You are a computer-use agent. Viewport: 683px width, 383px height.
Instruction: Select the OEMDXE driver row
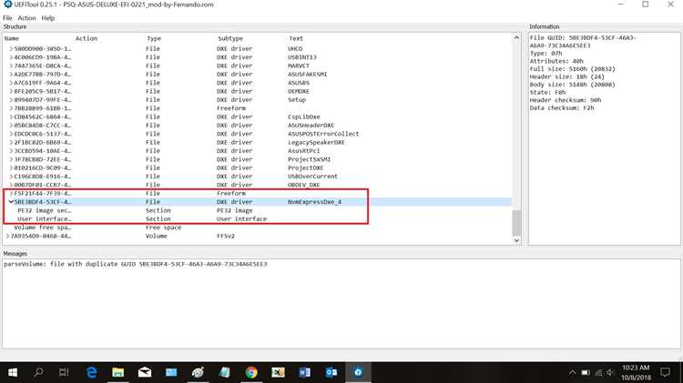257,91
